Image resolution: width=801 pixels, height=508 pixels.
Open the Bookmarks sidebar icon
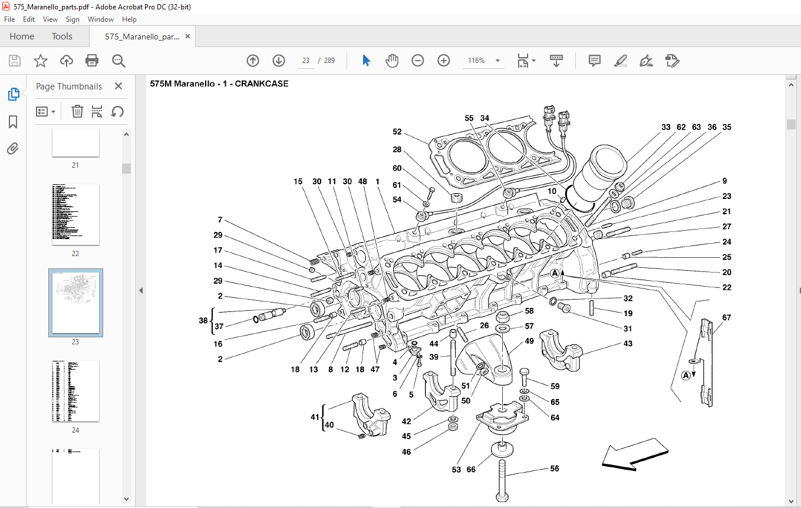[13, 122]
